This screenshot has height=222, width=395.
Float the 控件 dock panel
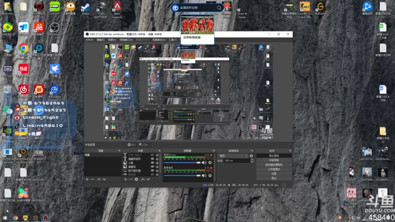point(290,150)
